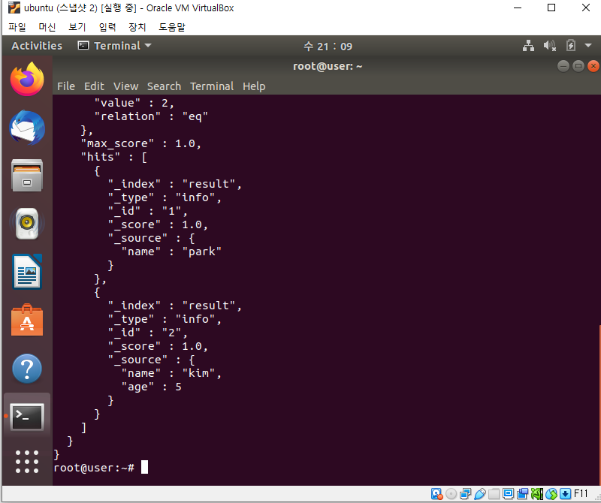The width and height of the screenshot is (601, 503).
Task: Click VirtualBox video capture indicator
Action: click(x=522, y=494)
